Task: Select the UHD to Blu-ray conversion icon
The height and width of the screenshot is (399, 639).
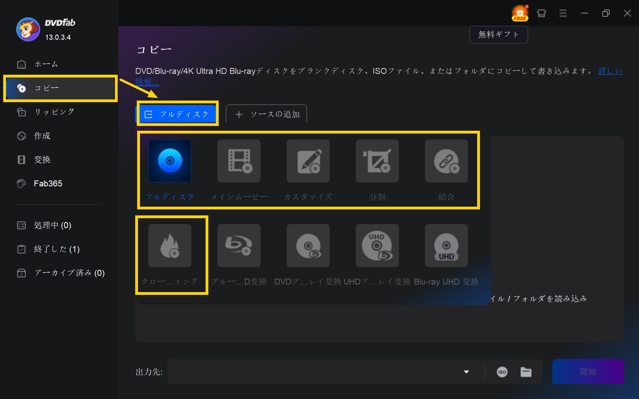Action: pos(377,246)
